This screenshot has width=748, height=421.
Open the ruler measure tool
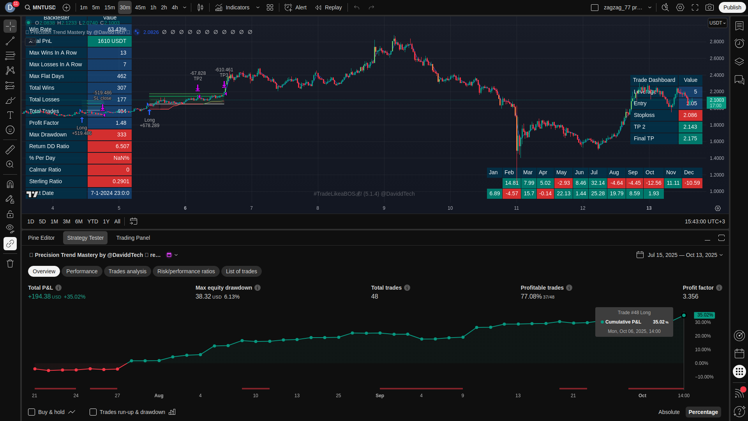point(10,149)
